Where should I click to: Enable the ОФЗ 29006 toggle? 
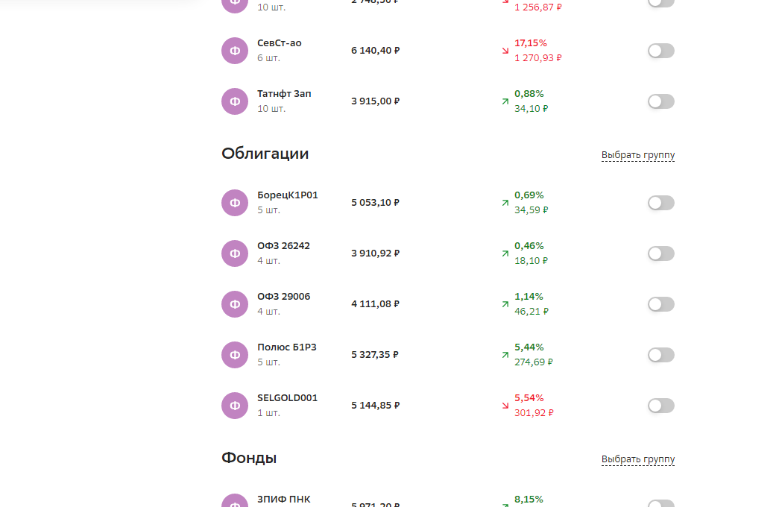(660, 304)
